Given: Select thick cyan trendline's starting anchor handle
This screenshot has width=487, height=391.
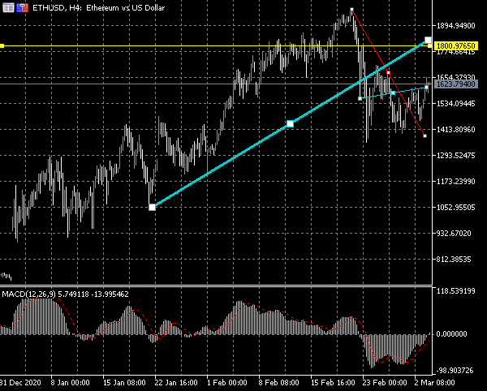Looking at the screenshot, I should tap(153, 208).
